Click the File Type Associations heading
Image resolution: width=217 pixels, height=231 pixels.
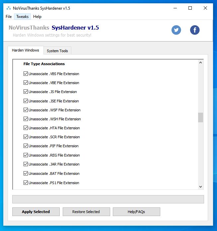[44, 64]
